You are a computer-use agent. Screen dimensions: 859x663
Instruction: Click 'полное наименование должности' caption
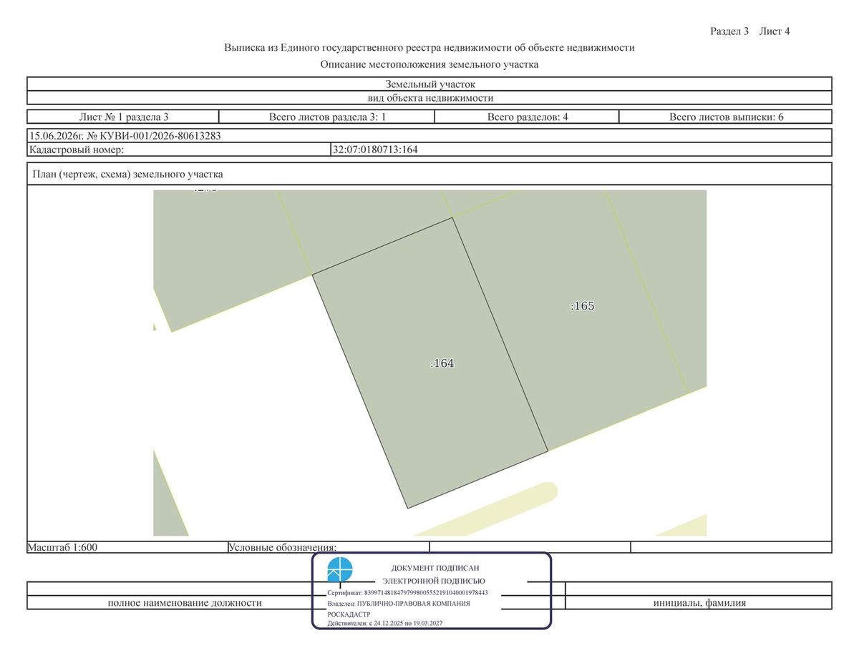(185, 603)
